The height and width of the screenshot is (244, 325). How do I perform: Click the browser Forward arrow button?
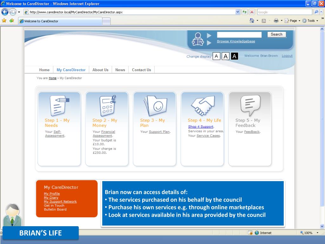(x=13, y=12)
